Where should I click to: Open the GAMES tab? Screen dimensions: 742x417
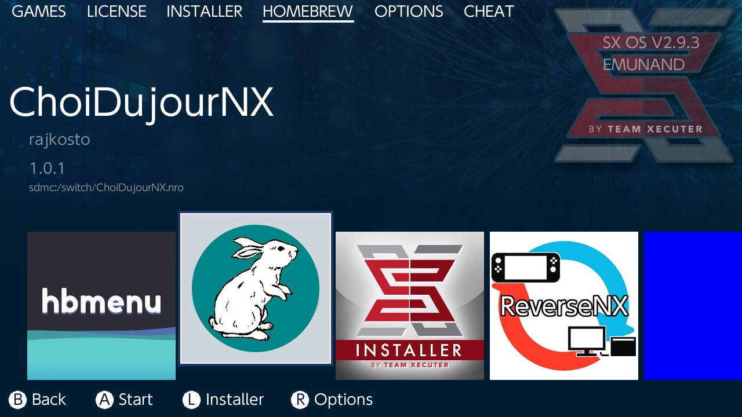click(x=39, y=12)
